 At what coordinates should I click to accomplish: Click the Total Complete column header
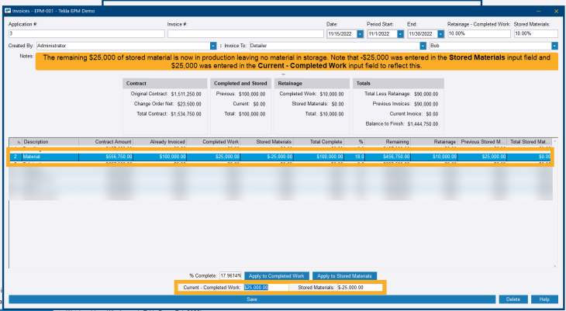pyautogui.click(x=319, y=142)
